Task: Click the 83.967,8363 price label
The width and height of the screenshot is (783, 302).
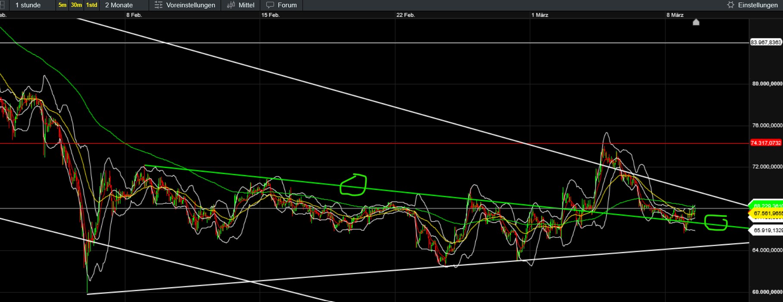Action: [x=766, y=42]
